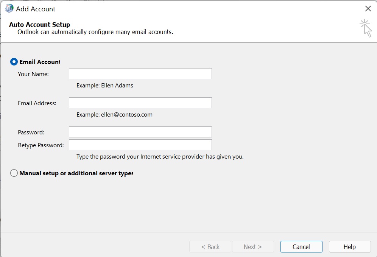Screen dimensions: 377x257
Task: Click the Outlook icon in the title bar
Action: (9, 8)
